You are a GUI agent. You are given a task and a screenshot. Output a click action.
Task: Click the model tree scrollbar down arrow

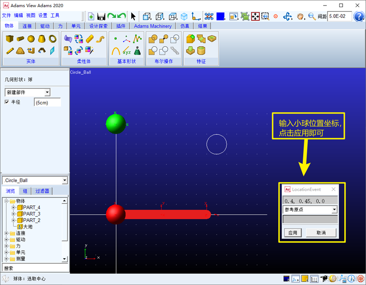pos(65,259)
